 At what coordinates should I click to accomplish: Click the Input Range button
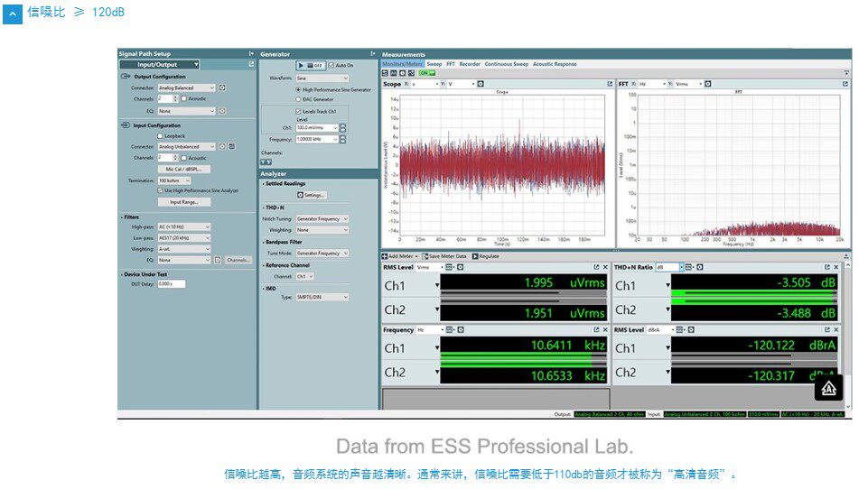183,202
